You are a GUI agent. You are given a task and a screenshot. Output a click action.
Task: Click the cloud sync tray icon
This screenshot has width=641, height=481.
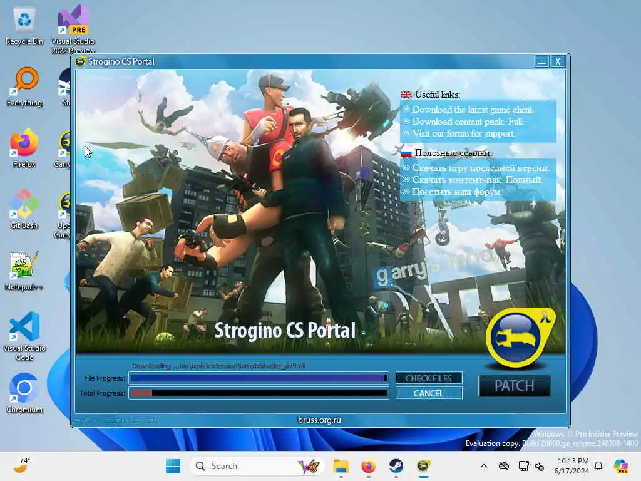504,466
